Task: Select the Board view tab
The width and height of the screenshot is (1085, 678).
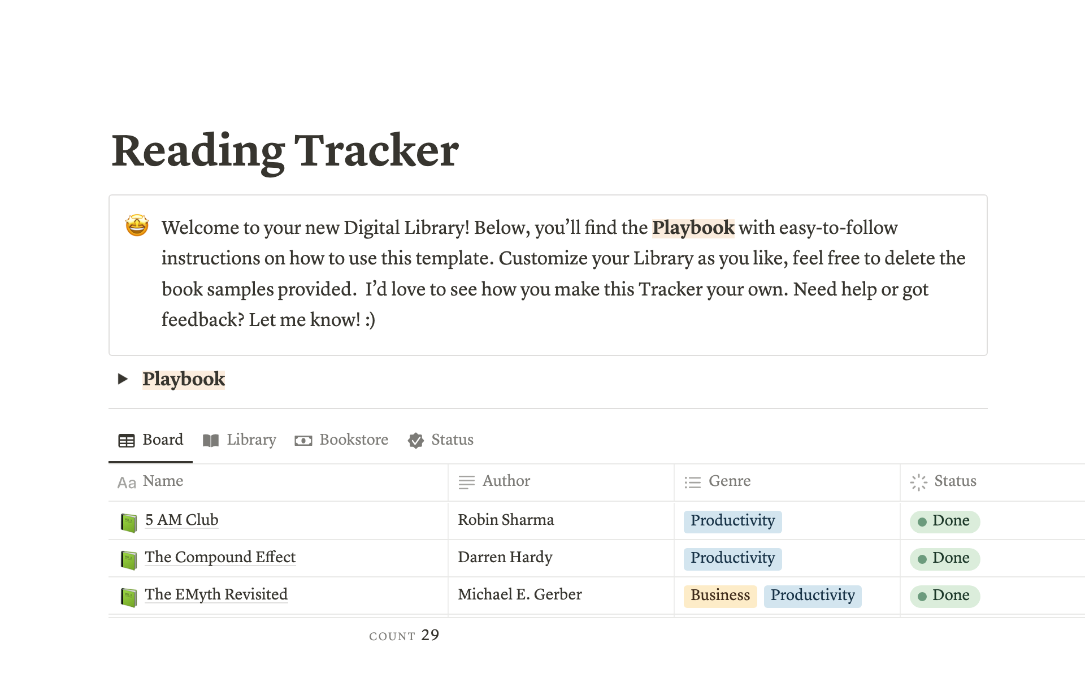Action: [x=151, y=440]
